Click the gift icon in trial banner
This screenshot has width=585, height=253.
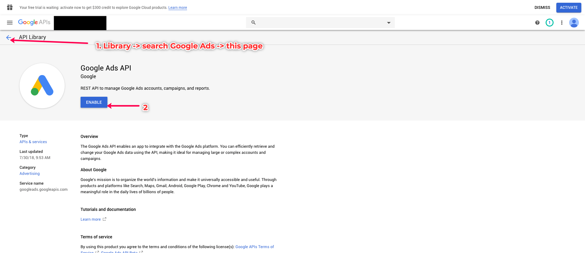[x=10, y=7]
